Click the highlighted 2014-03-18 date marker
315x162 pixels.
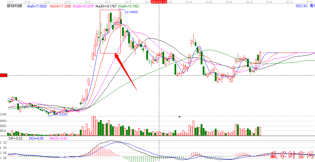click(x=159, y=2)
